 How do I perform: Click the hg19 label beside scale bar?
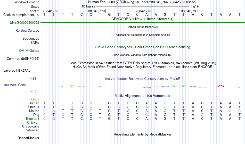(195, 6)
